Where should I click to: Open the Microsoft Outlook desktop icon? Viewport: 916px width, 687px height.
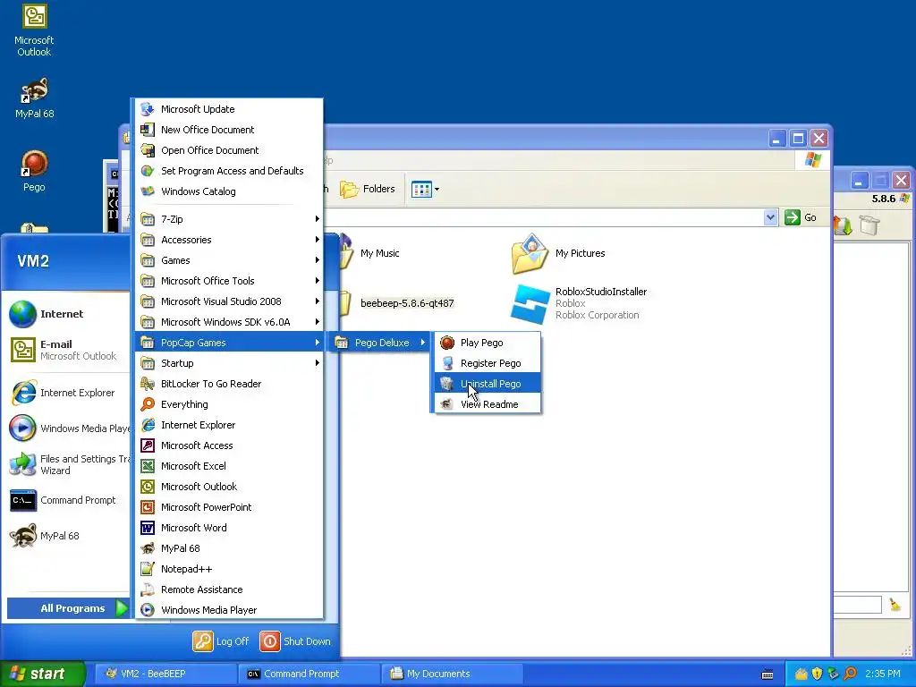34,30
